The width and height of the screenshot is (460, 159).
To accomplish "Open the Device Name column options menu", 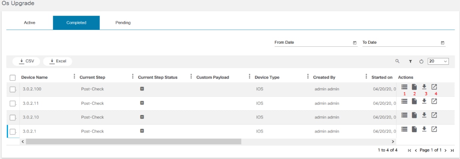I will 74,77.
